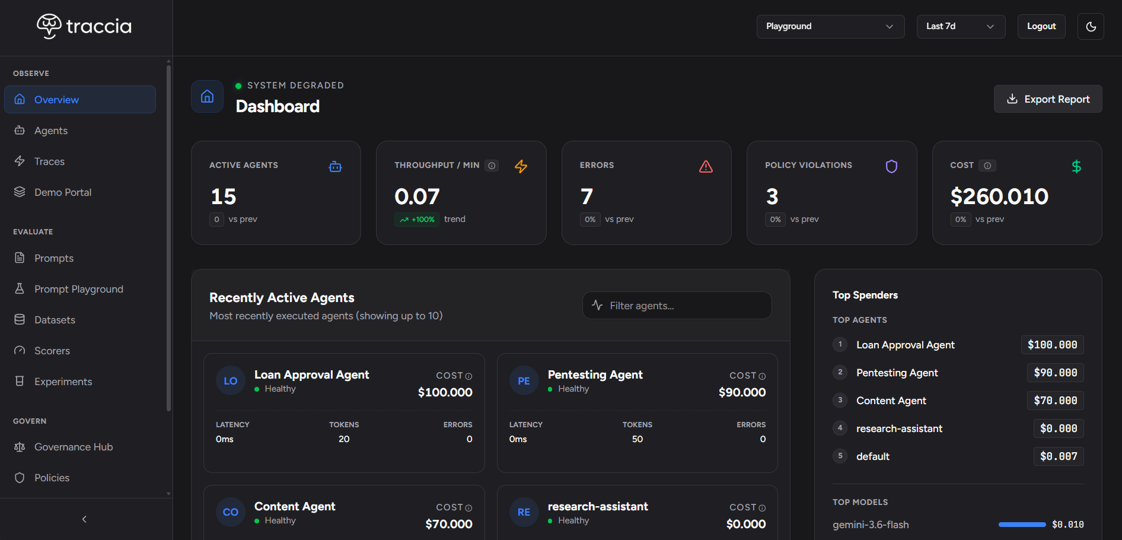Click the Throughput lightning bolt icon
1122x540 pixels.
click(x=521, y=167)
